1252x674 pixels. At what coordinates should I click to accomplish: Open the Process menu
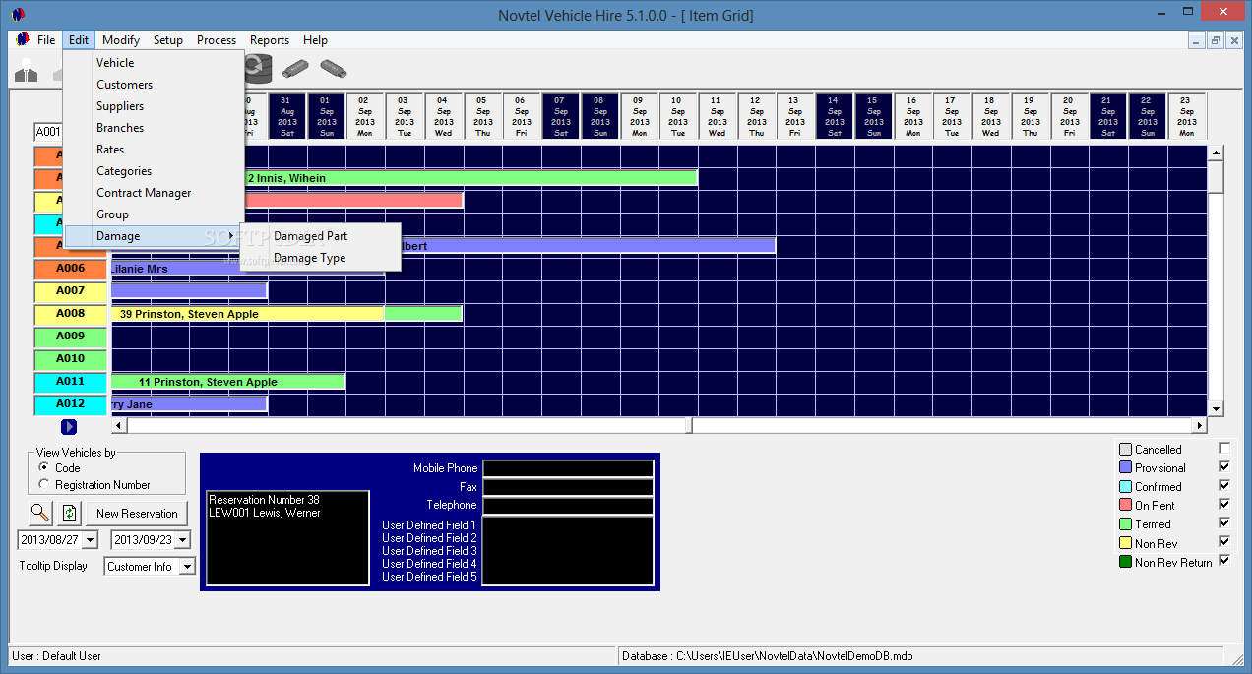(217, 40)
